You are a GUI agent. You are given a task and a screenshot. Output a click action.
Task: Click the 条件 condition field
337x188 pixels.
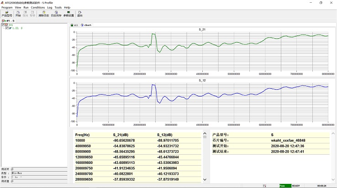coord(39,177)
